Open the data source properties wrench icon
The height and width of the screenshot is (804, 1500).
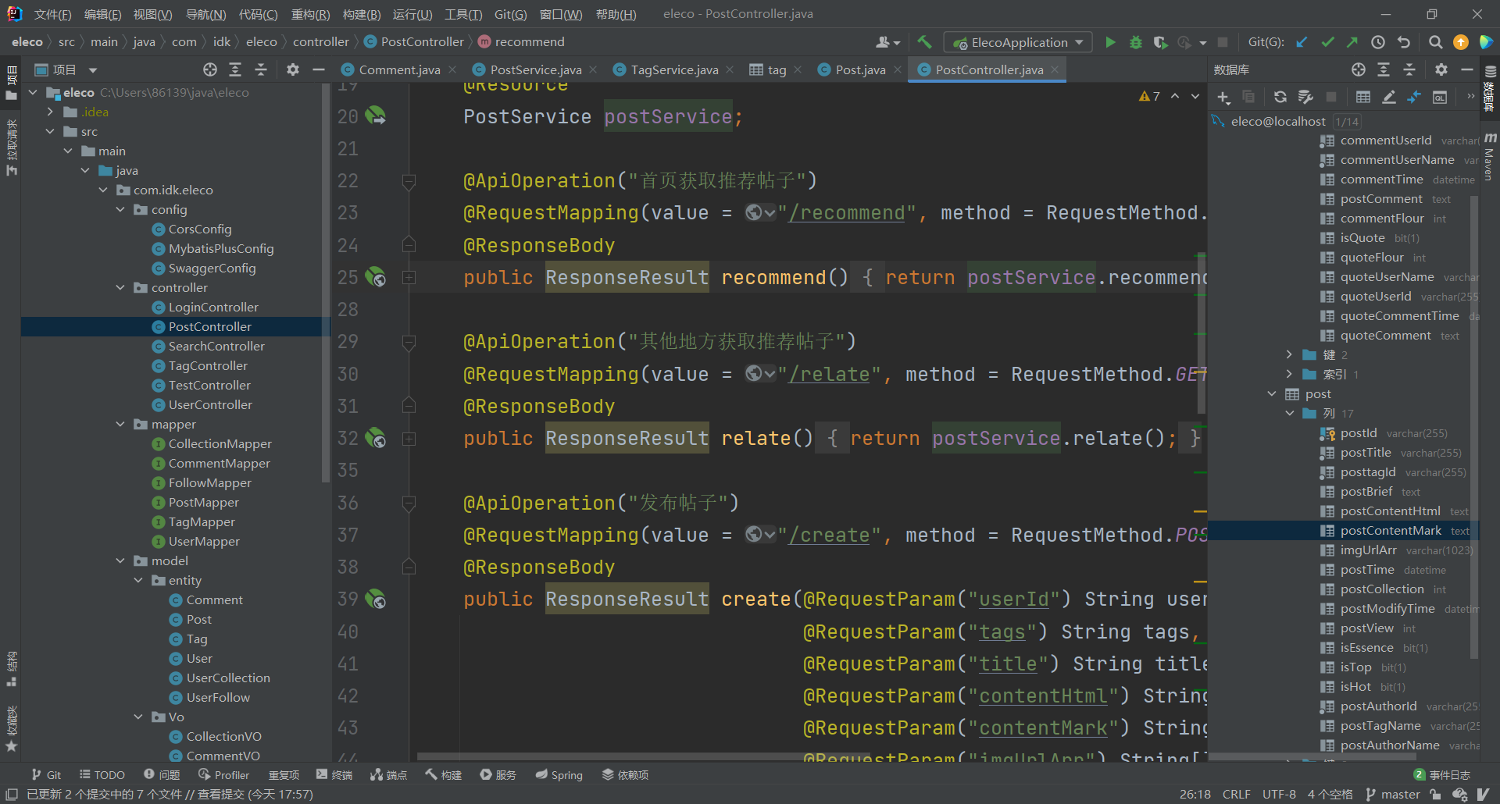pos(1305,97)
